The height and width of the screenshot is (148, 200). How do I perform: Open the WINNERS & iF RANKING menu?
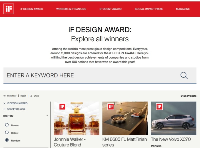click(71, 9)
